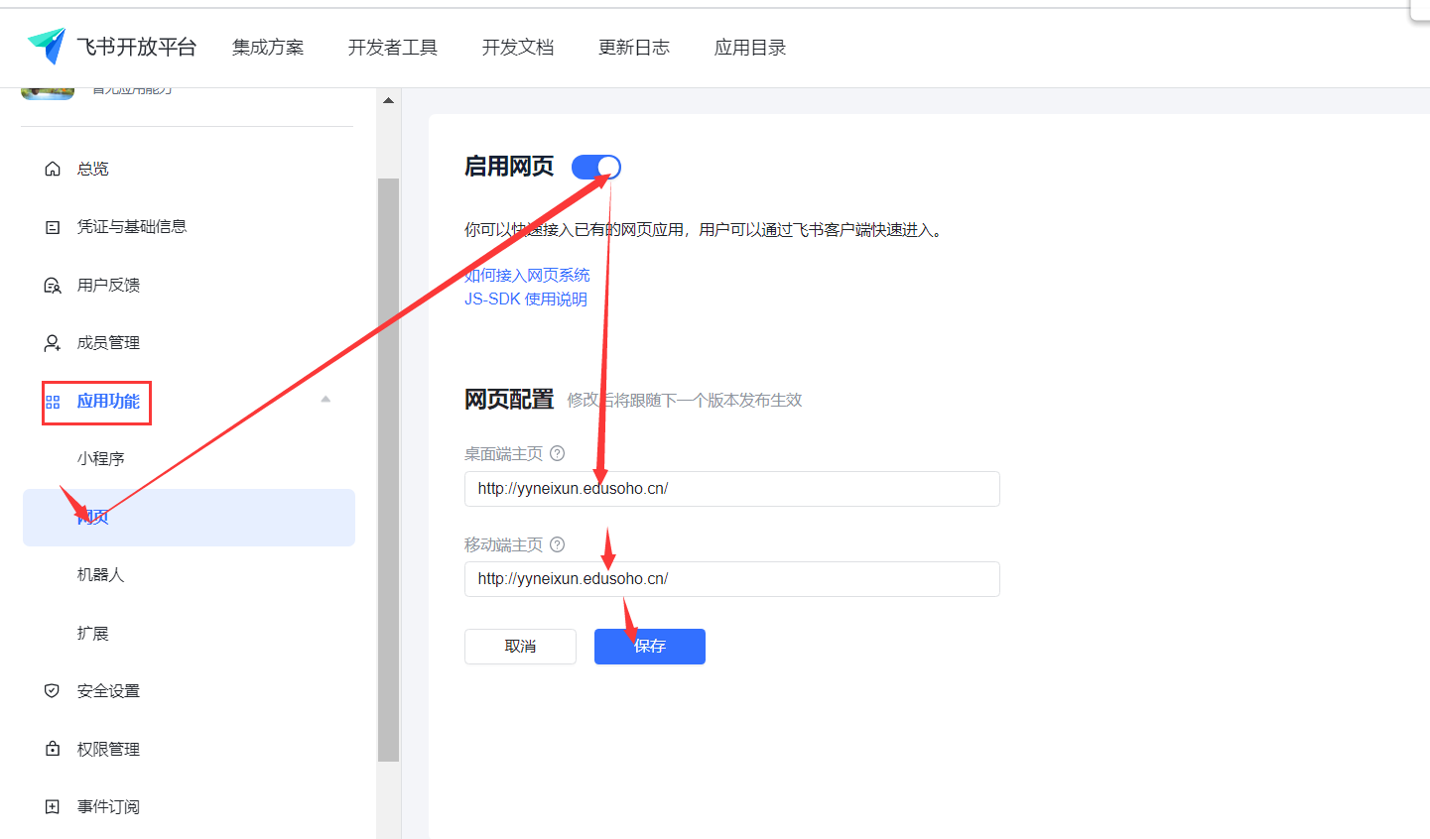Open the 开发文档 top menu
Screen dimensions: 1430x839
[518, 48]
